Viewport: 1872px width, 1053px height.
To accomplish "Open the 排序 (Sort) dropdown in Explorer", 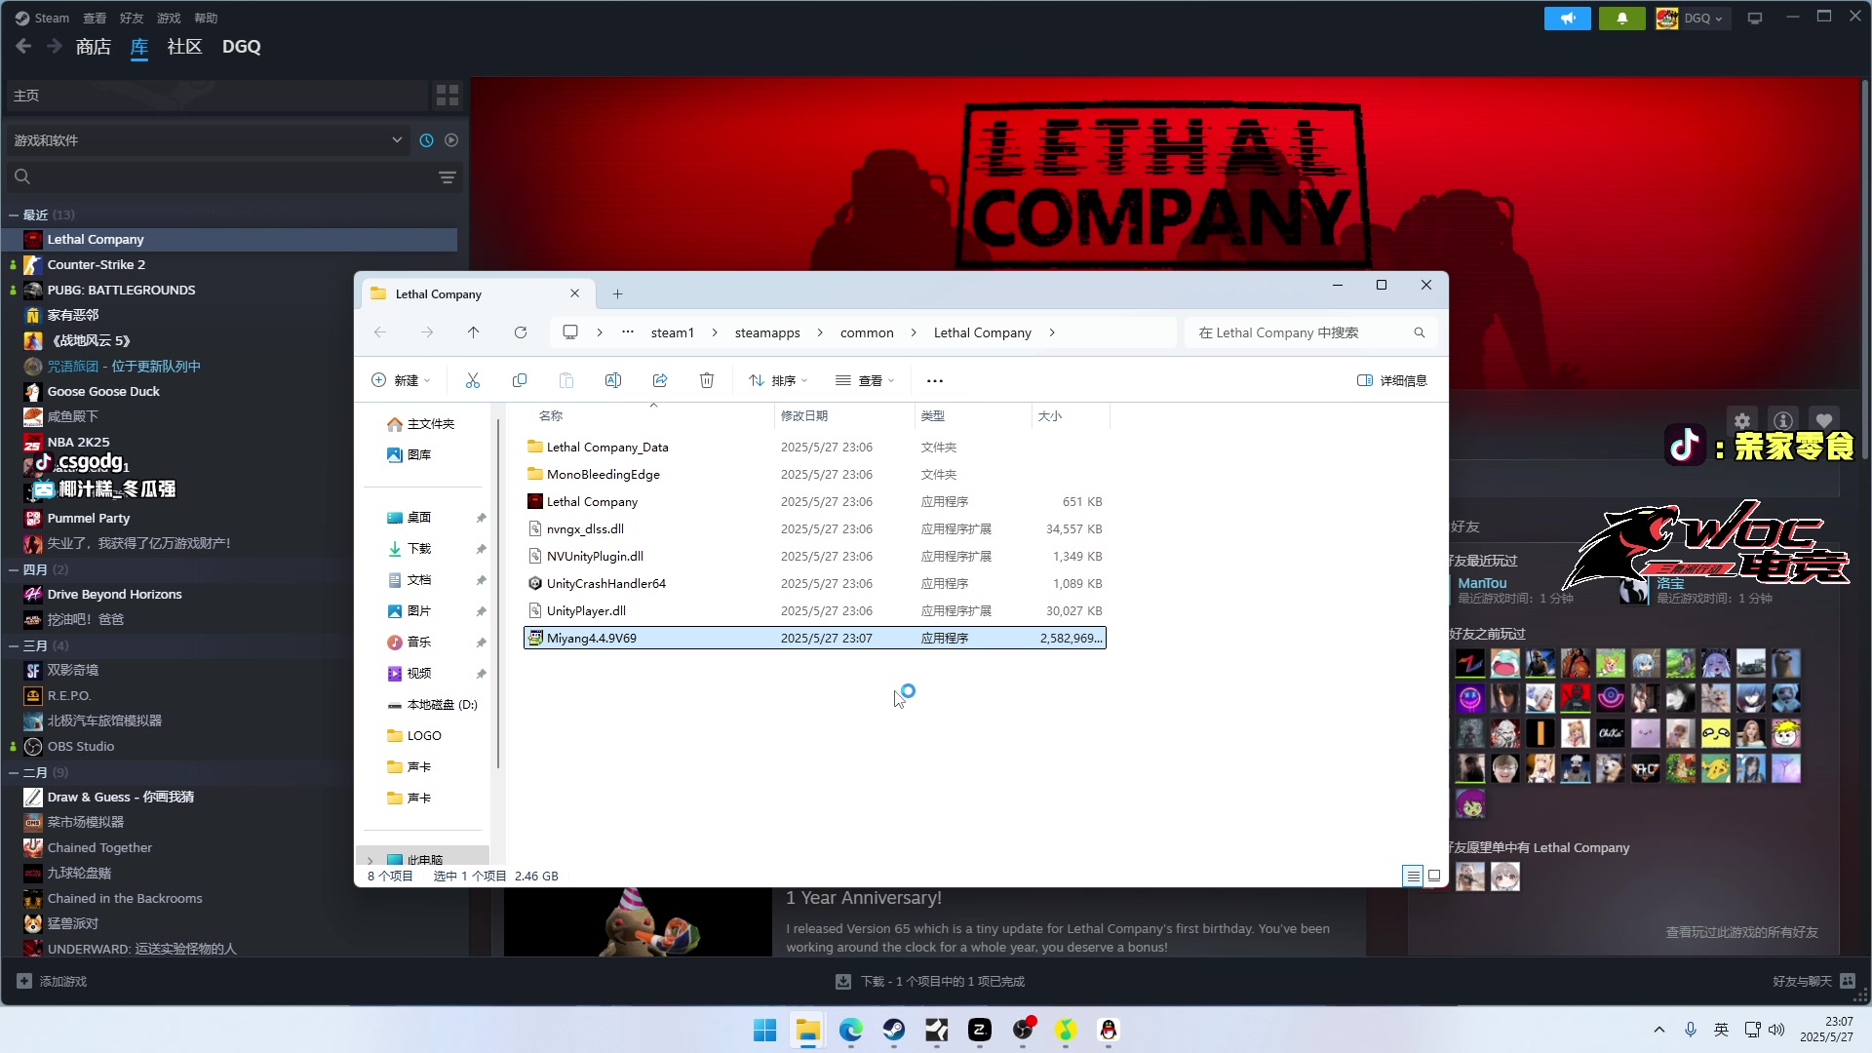I will [778, 380].
